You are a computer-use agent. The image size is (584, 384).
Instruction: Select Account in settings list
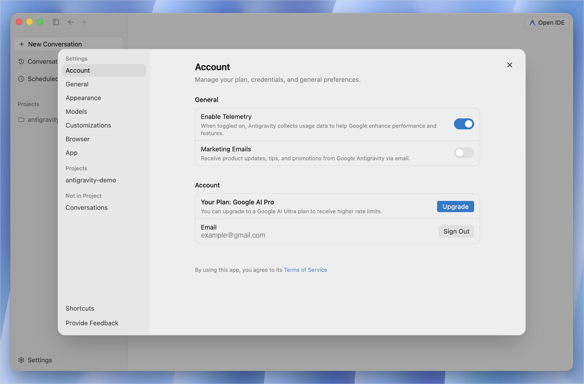point(104,70)
